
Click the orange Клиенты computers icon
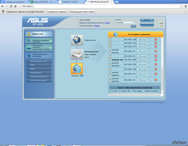pos(77,68)
